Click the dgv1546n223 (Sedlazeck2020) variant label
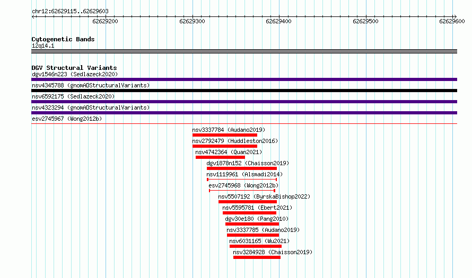The image size is (472, 278). tap(75, 74)
